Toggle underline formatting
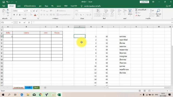 pyautogui.click(x=20, y=15)
